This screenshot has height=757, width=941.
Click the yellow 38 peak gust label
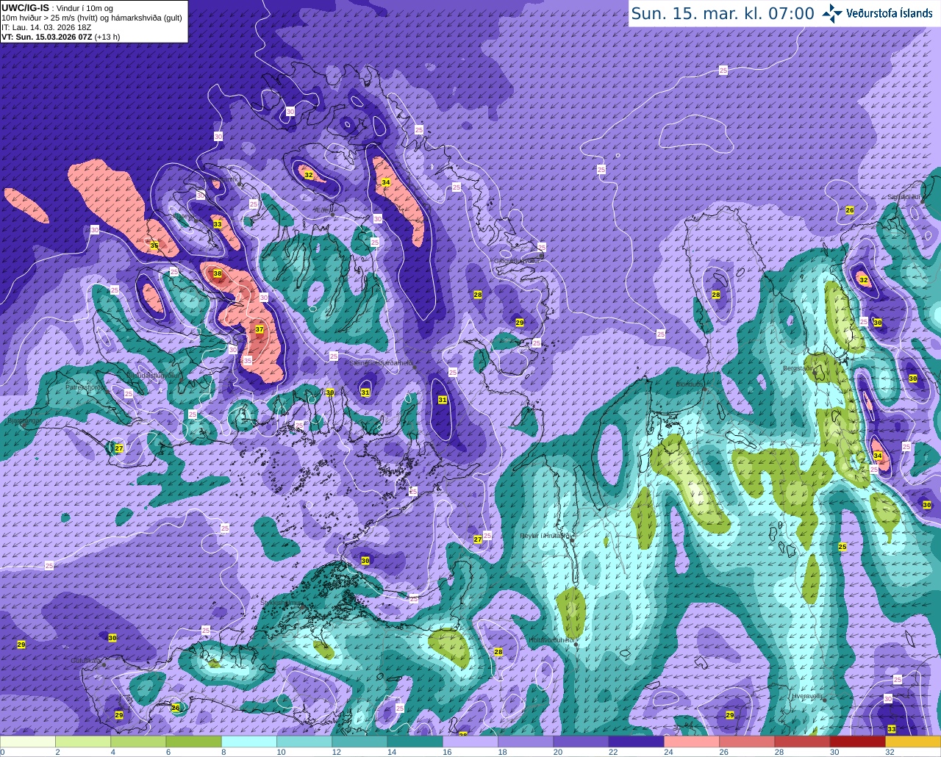[x=218, y=273]
